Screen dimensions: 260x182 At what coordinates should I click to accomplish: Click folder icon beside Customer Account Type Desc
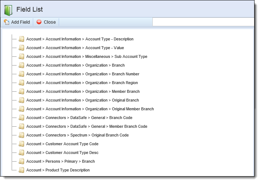click(22, 153)
